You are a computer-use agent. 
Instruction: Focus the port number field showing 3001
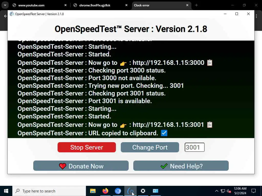[x=194, y=147]
